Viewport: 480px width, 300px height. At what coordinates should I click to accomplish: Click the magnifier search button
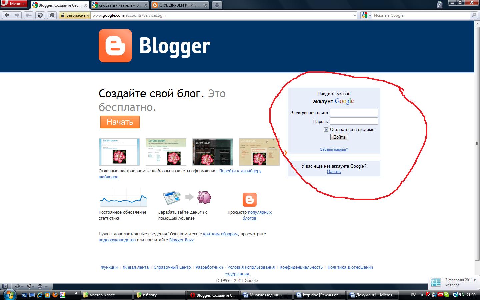tap(474, 15)
